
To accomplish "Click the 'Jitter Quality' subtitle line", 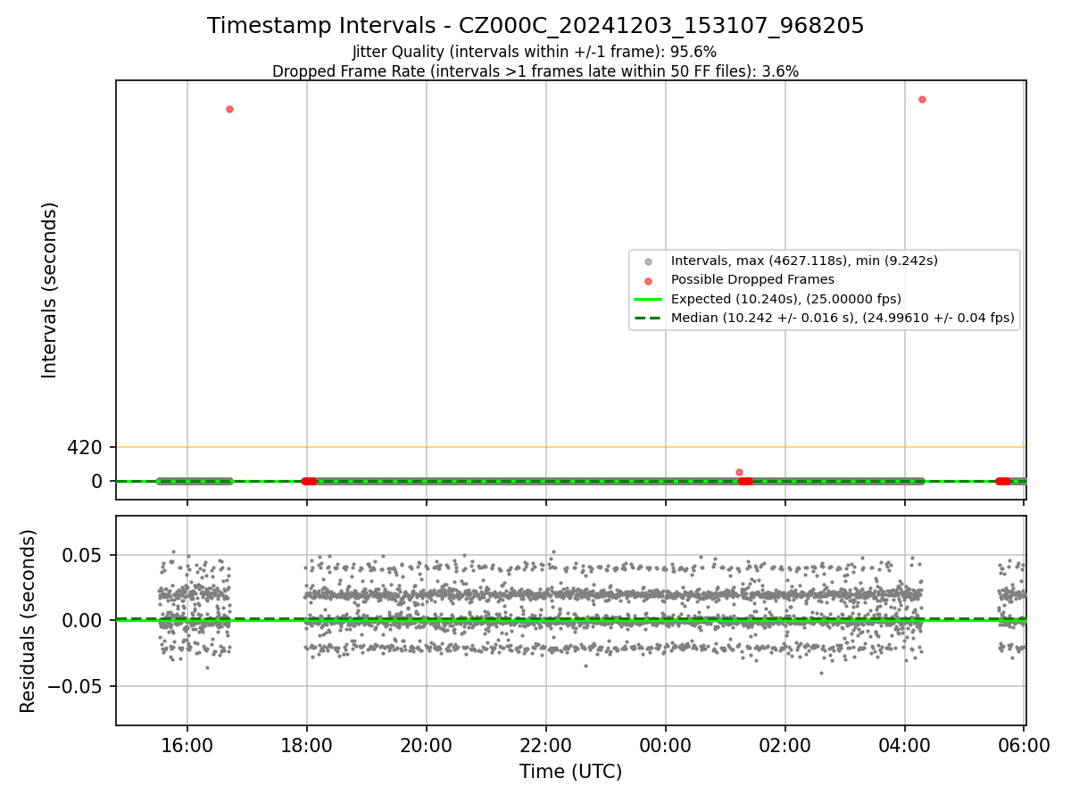I will [535, 52].
